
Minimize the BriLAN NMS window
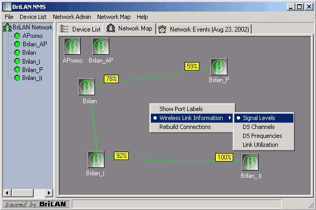tap(291, 7)
